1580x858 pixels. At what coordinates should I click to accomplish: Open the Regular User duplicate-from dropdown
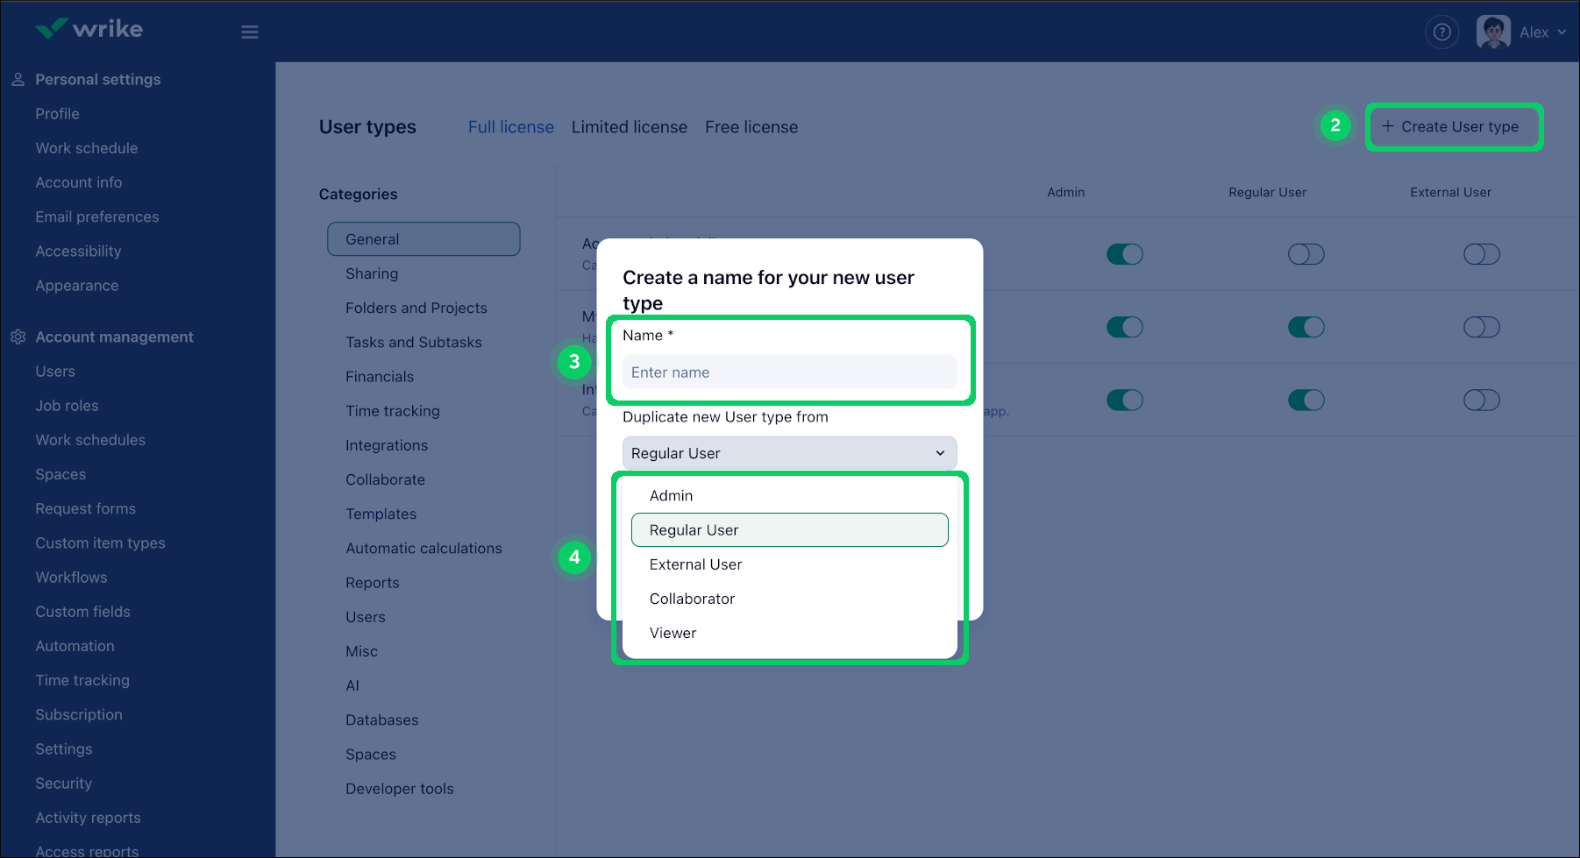789,453
